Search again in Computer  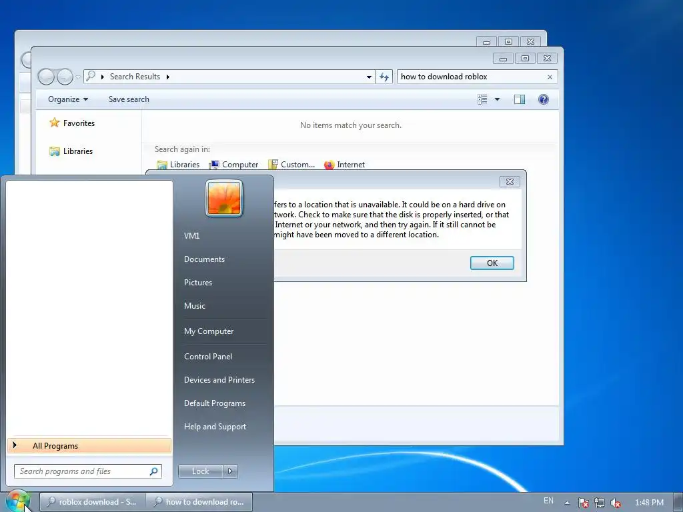(234, 165)
